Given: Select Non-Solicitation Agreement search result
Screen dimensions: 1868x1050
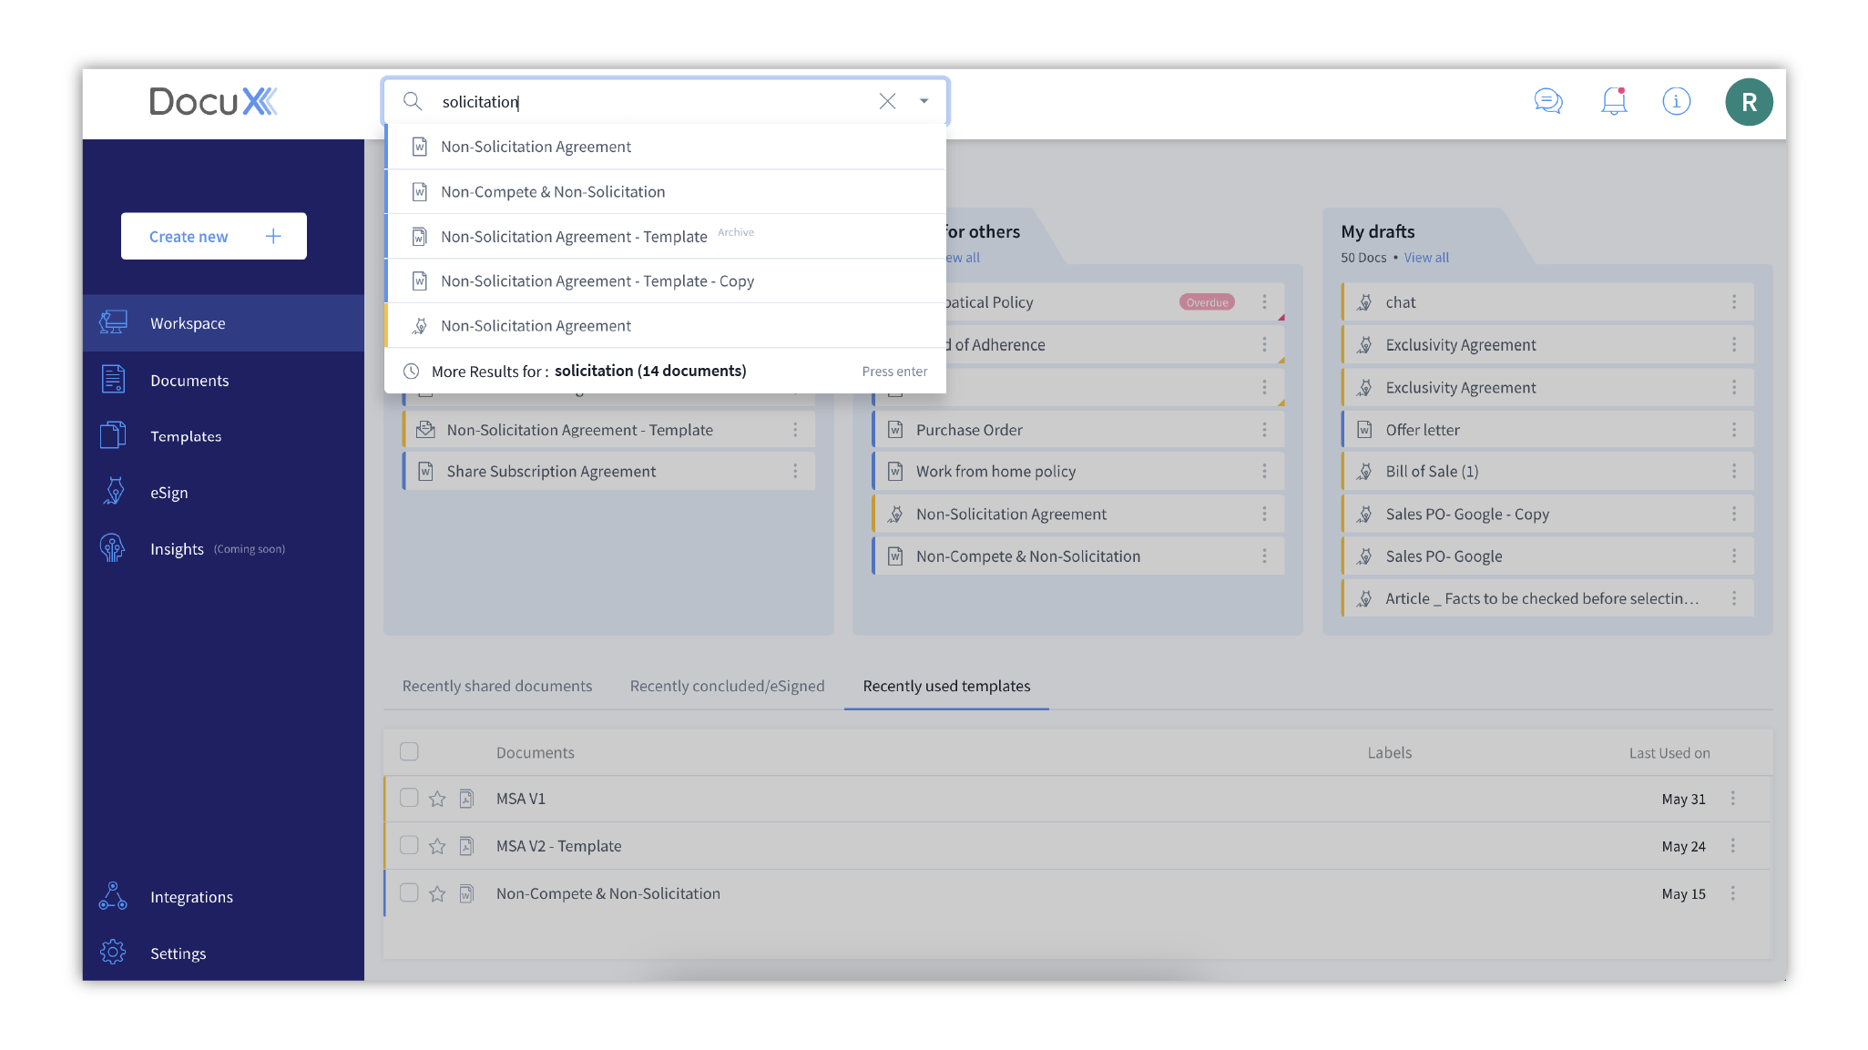Looking at the screenshot, I should click(x=535, y=145).
